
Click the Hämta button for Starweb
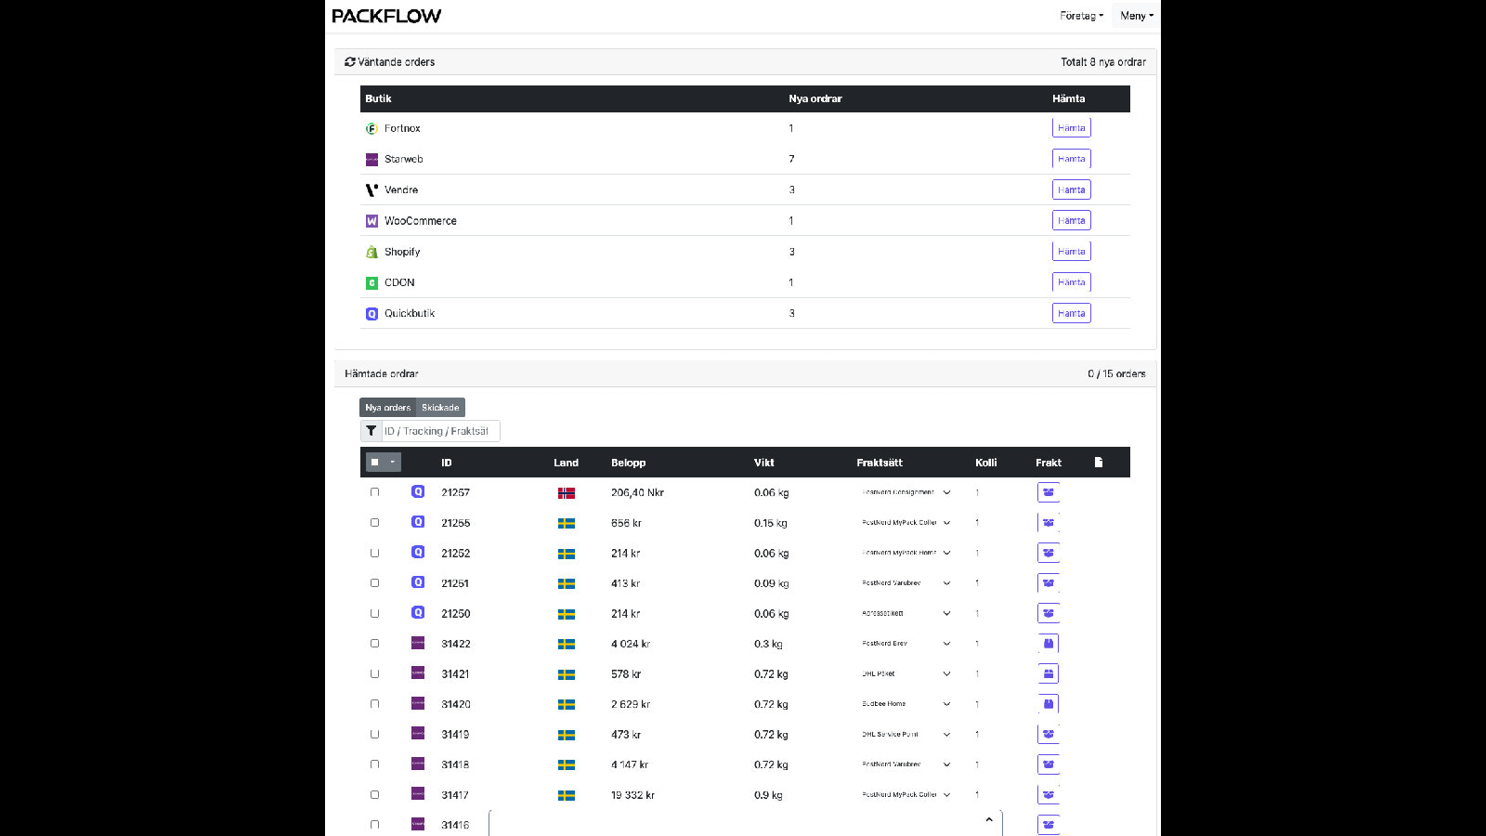coord(1071,159)
